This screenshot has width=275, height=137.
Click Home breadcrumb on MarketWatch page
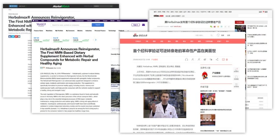coord(10,10)
